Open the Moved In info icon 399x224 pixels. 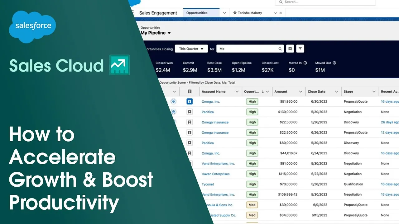305,63
